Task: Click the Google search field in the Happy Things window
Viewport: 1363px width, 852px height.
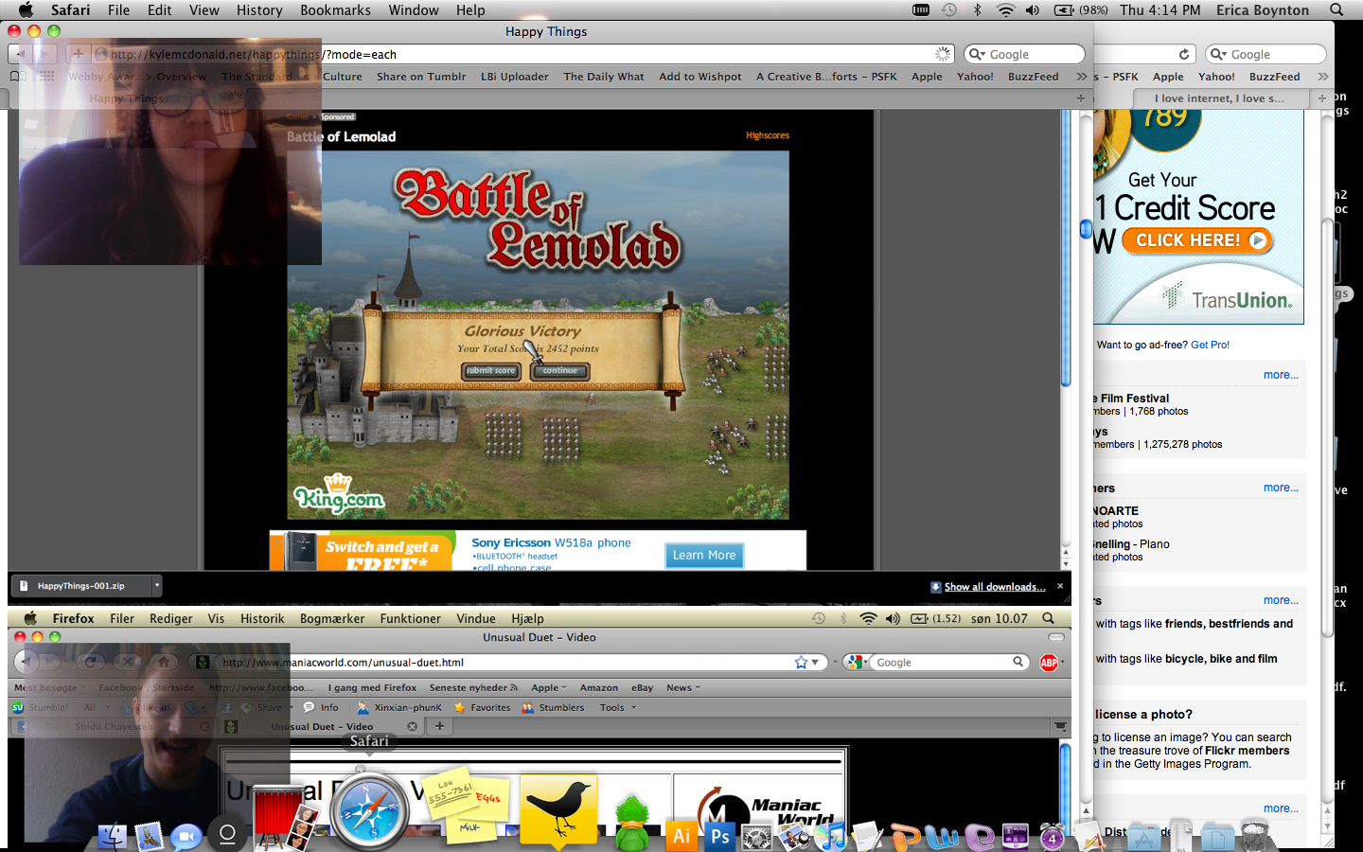Action: 1024,54
